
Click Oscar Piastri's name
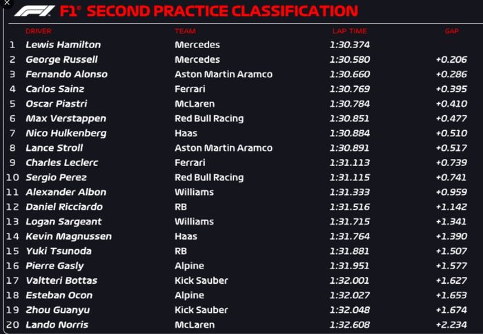tap(56, 104)
